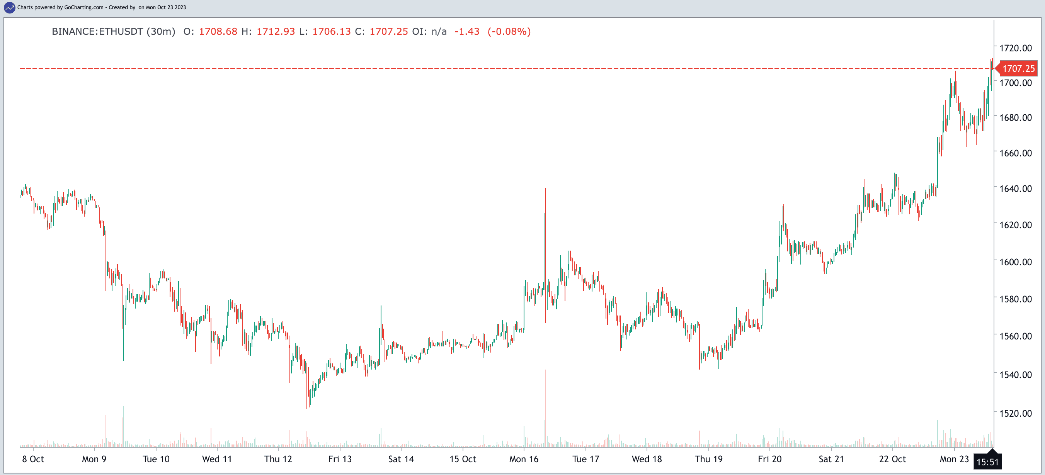The image size is (1045, 475).
Task: Click the black 15:51 time marker
Action: point(987,462)
